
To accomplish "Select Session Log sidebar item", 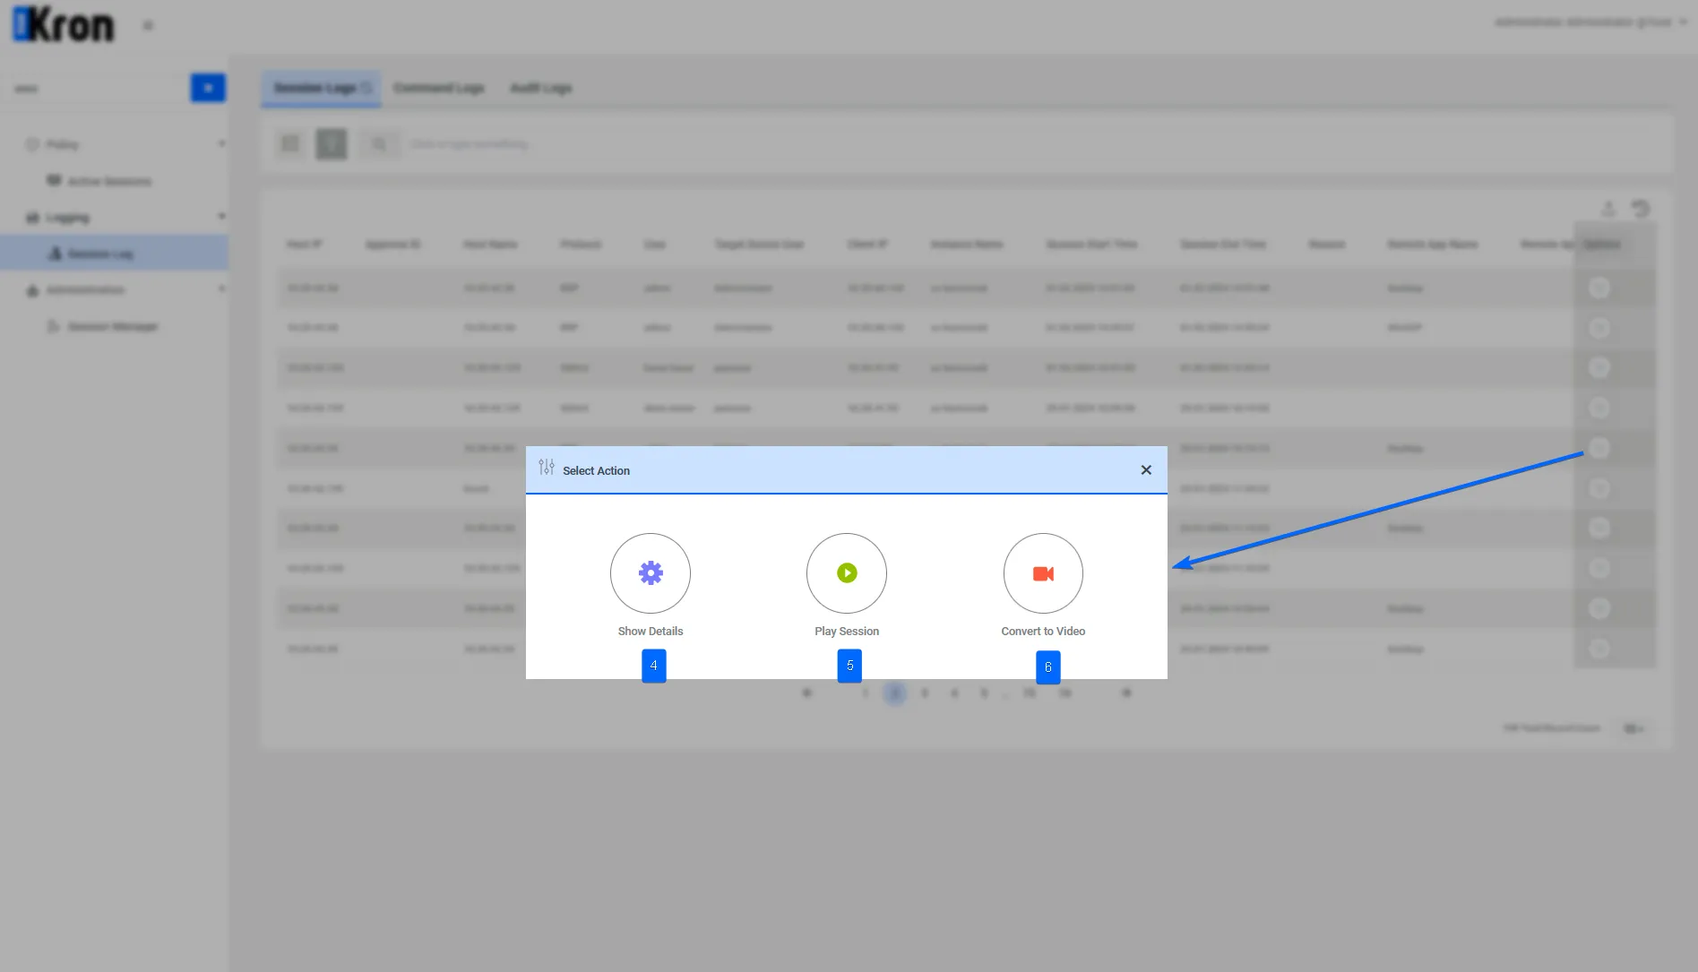I will (115, 254).
